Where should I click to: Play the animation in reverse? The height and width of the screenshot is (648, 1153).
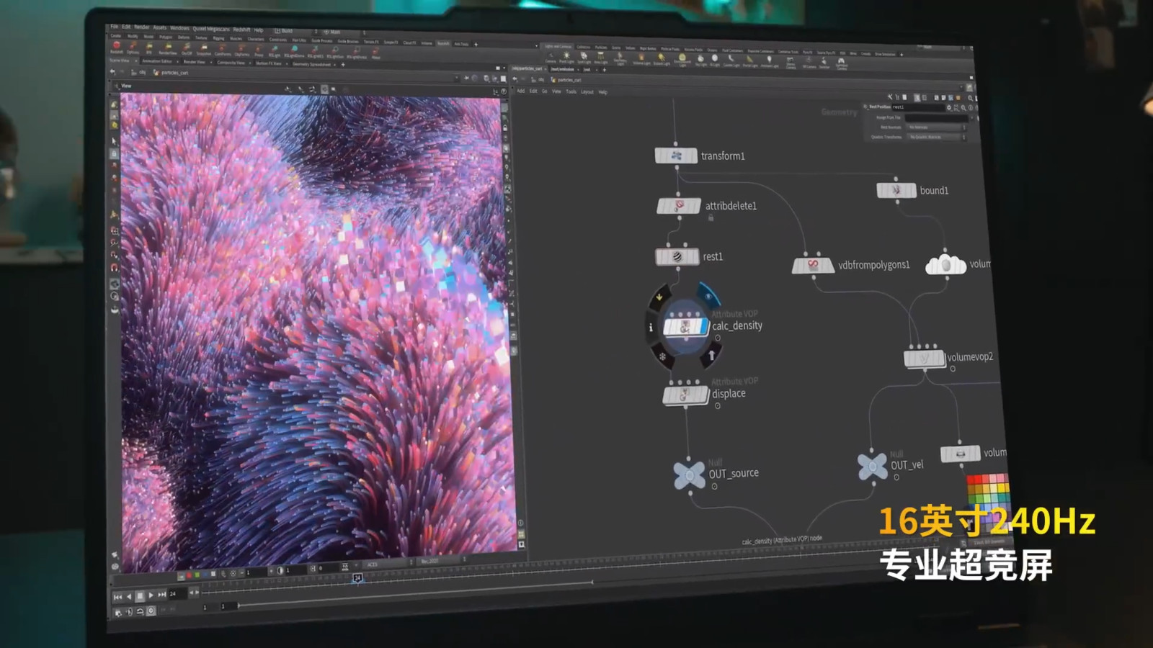tap(129, 596)
